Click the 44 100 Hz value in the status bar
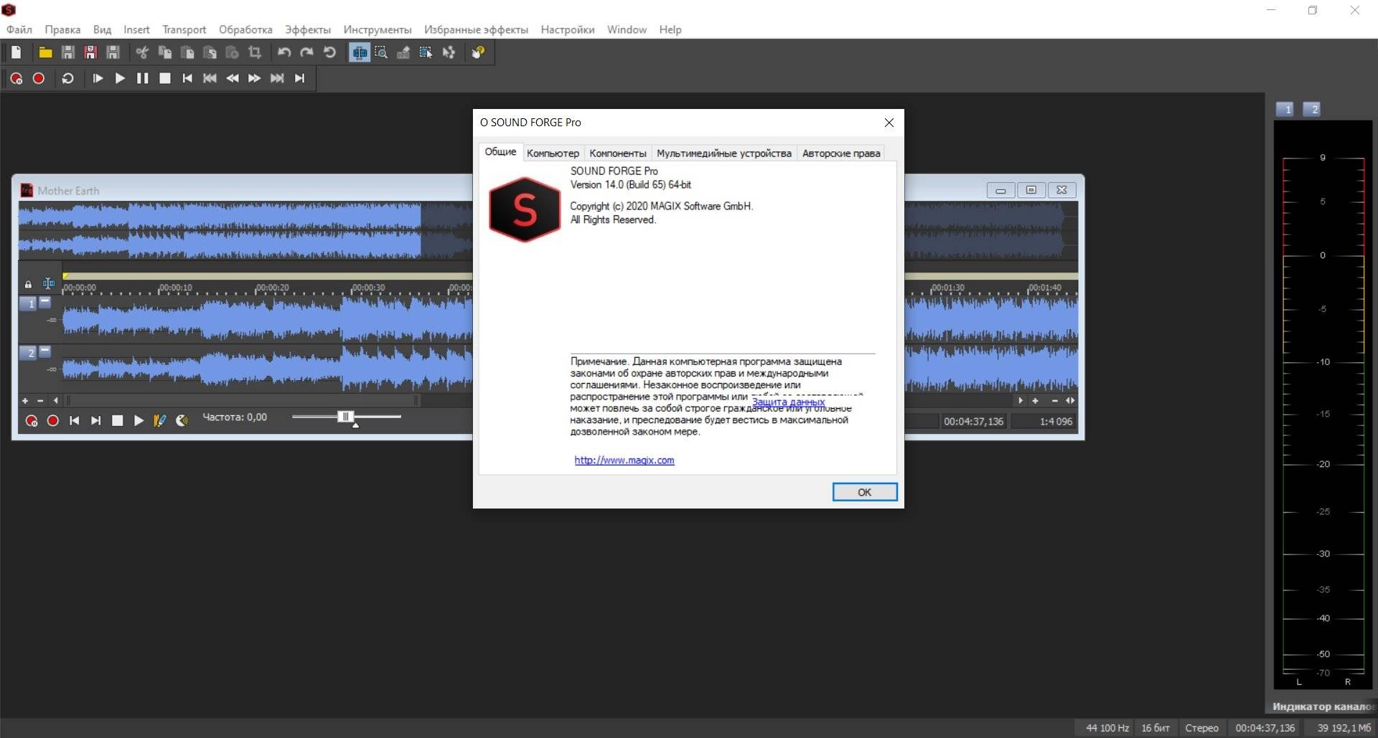The width and height of the screenshot is (1378, 738). [x=1107, y=728]
